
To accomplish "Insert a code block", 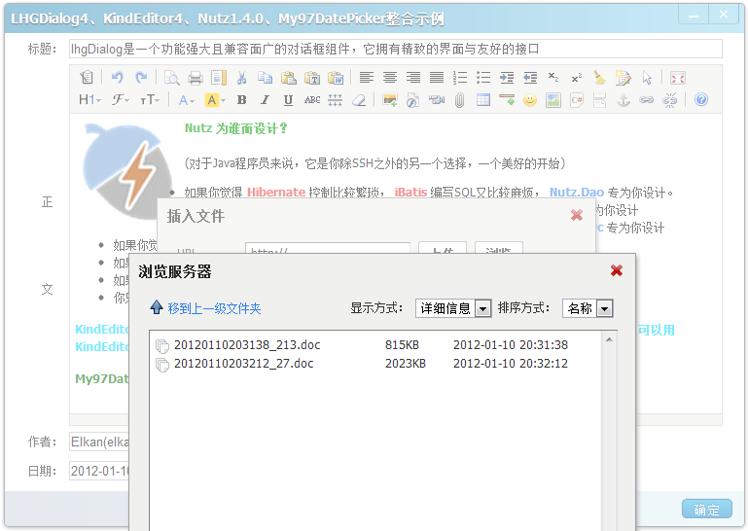I will coord(577,100).
